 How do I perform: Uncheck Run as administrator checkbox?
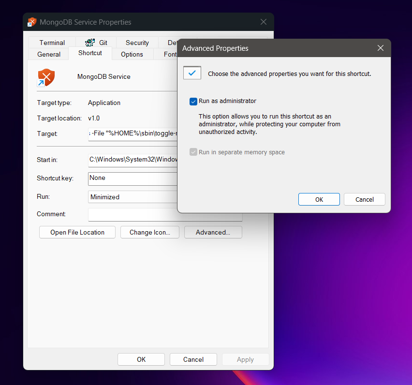tap(193, 102)
